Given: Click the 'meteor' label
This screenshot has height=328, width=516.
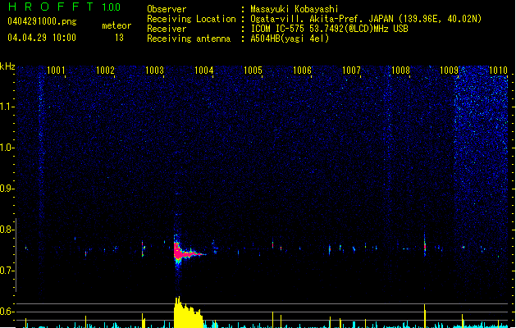Looking at the screenshot, I should click(116, 25).
